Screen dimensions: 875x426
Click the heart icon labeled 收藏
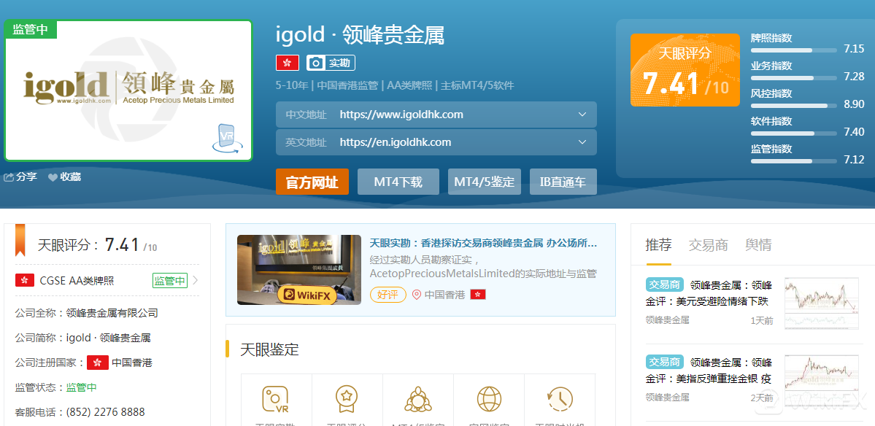click(53, 177)
